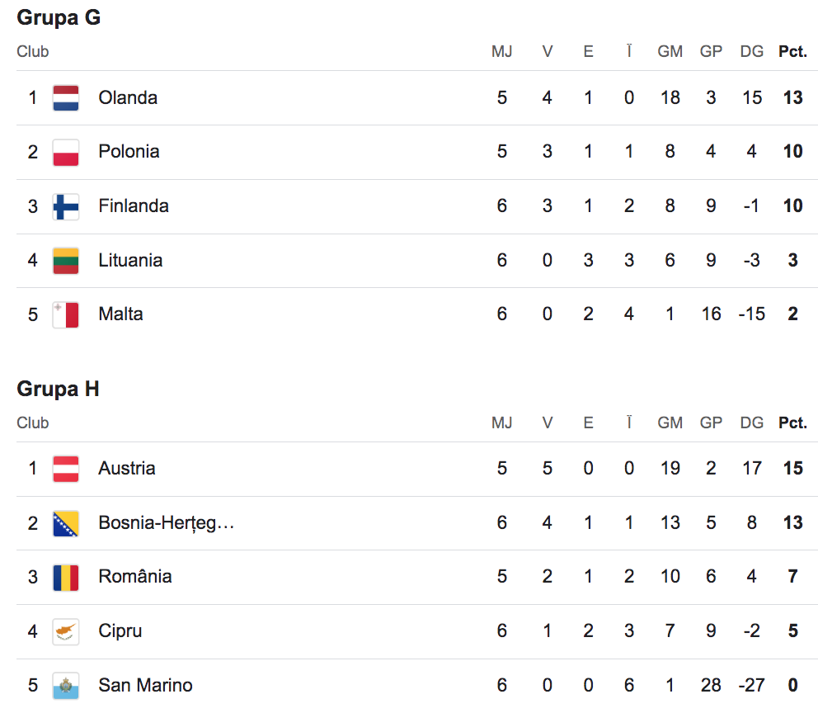This screenshot has width=818, height=713.
Task: Click the Lithuania flag icon
Action: 66,261
